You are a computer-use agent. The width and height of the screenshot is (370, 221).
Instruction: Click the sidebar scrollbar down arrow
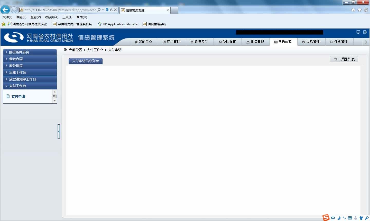pyautogui.click(x=54, y=101)
